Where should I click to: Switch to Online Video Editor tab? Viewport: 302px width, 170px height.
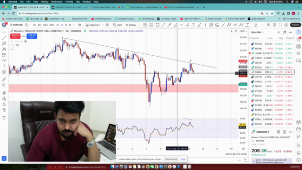coord(106,8)
